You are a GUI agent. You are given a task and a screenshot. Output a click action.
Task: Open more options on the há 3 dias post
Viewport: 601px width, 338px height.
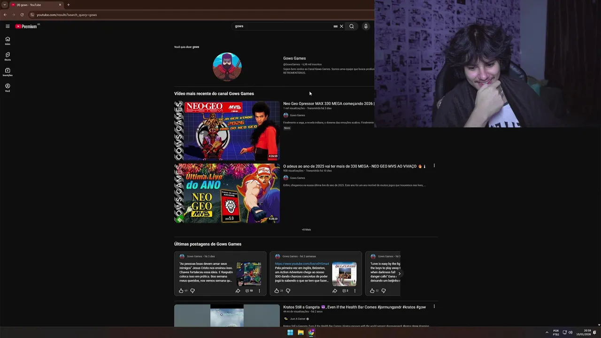(x=259, y=291)
